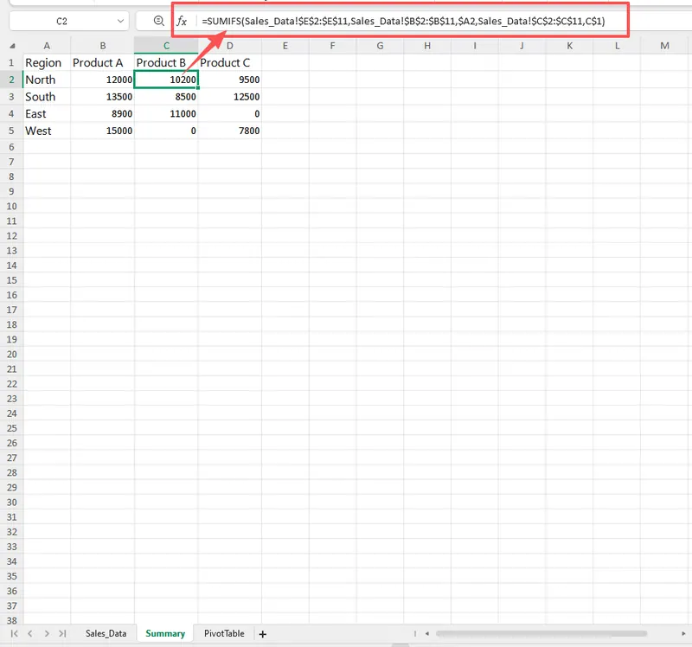The width and height of the screenshot is (692, 647).
Task: Open the Name Box dropdown arrow
Action: (119, 20)
